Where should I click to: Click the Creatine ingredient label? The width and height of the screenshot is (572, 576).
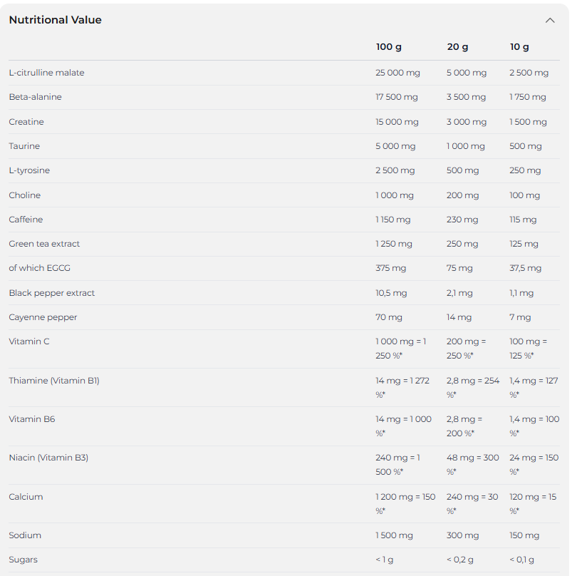(26, 122)
